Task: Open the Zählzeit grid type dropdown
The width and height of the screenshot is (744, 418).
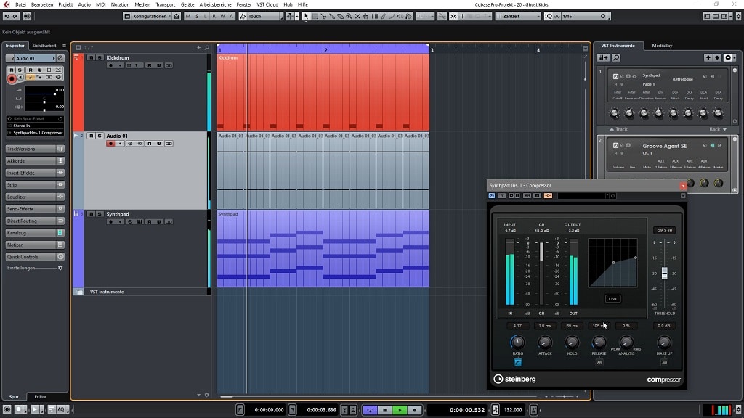Action: tap(517, 16)
